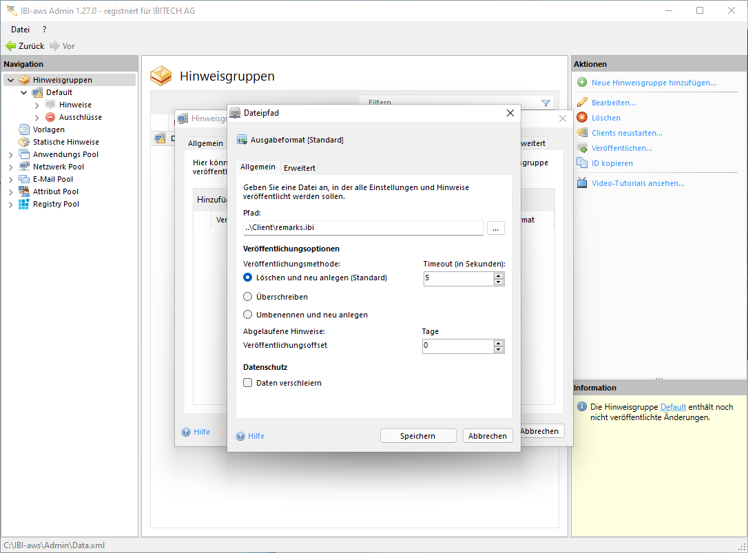Click the Vorlagen icon in navigation tree

point(24,129)
